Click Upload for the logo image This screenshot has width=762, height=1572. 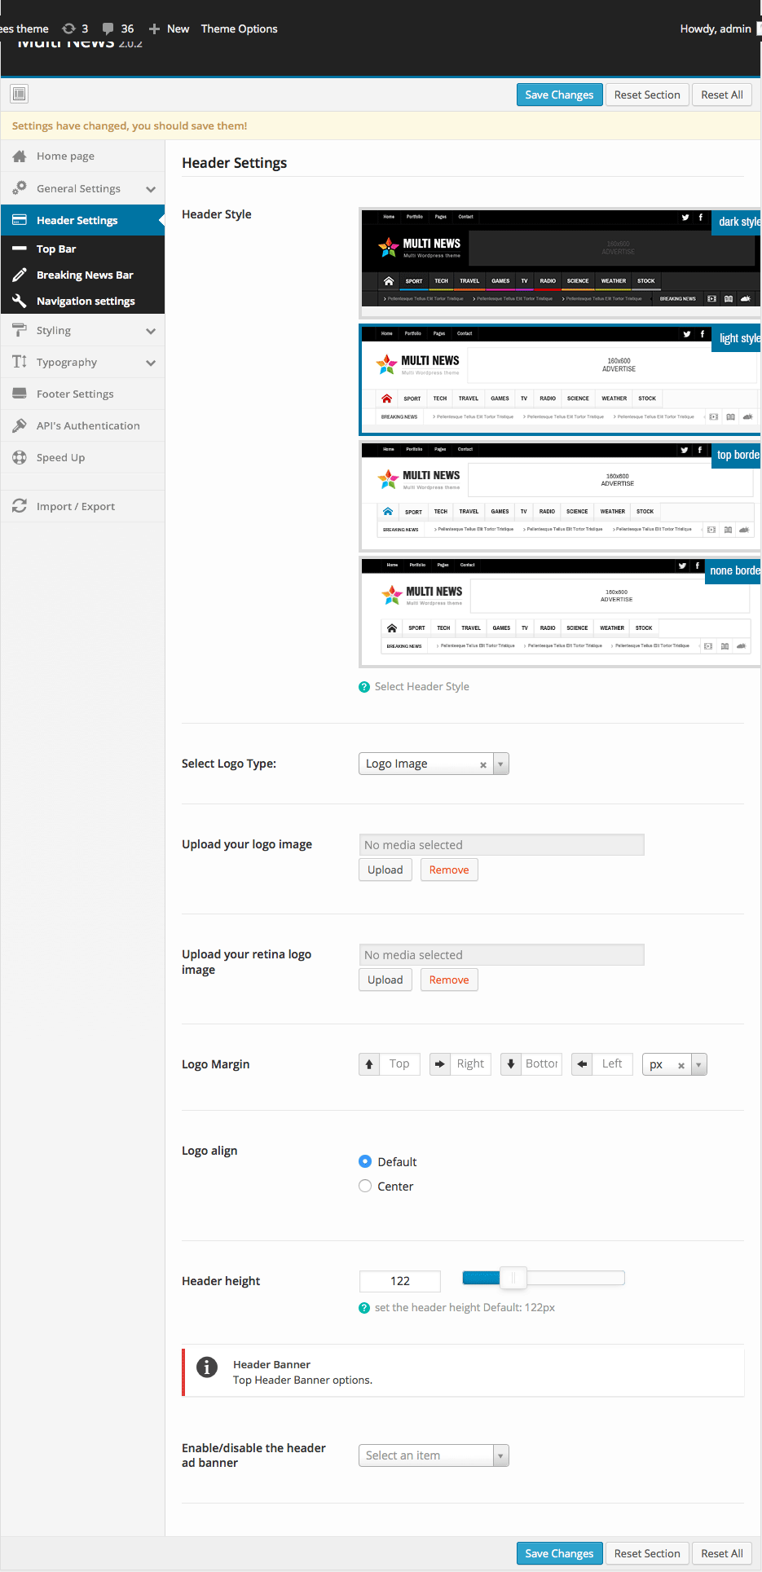tap(385, 870)
